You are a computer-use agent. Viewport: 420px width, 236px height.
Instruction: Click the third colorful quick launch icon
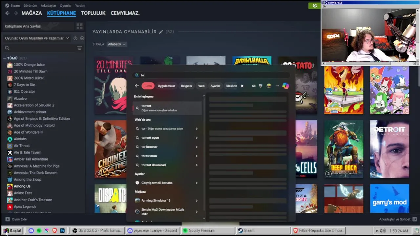click(x=47, y=231)
